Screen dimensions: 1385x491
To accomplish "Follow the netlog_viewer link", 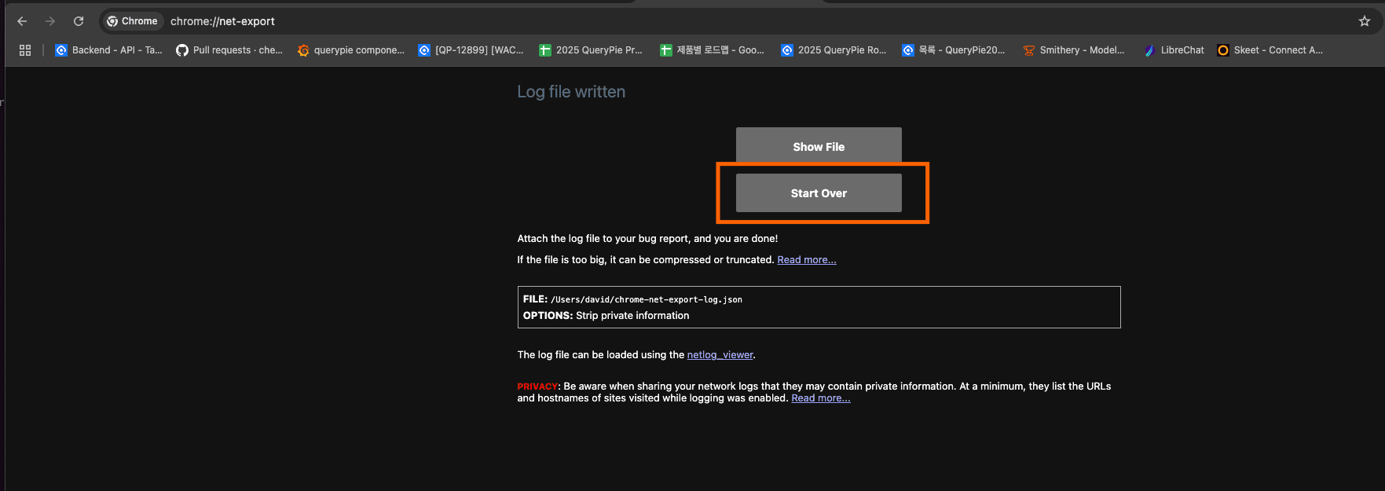I will click(x=720, y=355).
